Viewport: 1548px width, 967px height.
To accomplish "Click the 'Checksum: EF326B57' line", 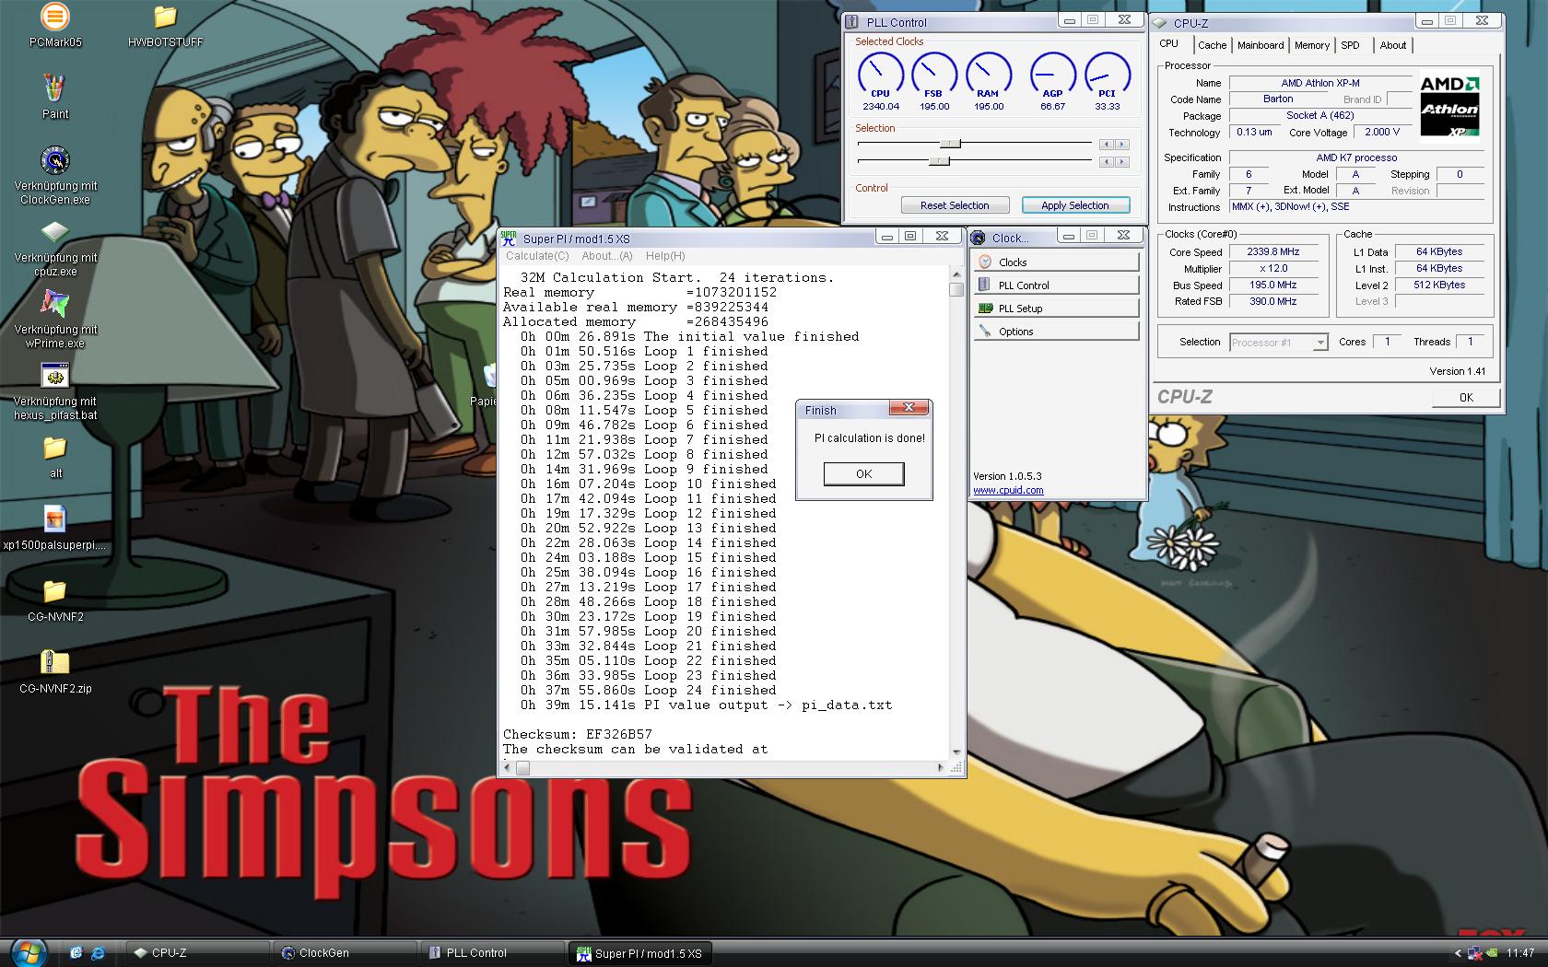I will (x=578, y=734).
